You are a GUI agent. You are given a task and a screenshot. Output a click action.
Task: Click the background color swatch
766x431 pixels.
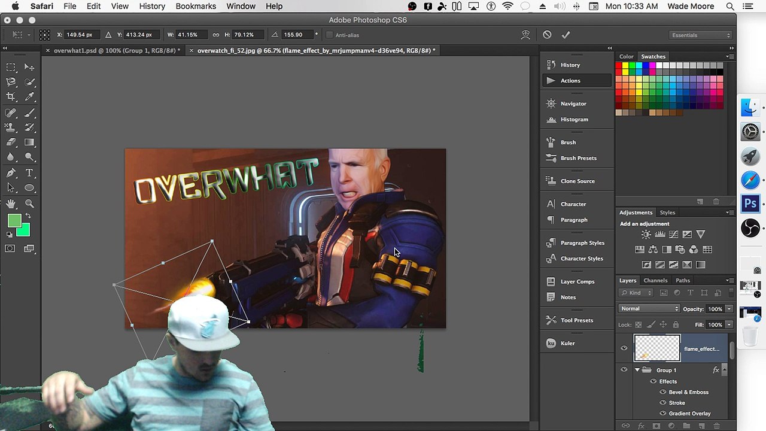(25, 231)
